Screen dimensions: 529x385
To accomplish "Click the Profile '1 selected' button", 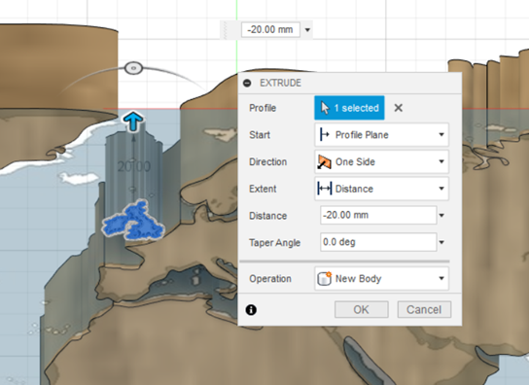I will 349,108.
